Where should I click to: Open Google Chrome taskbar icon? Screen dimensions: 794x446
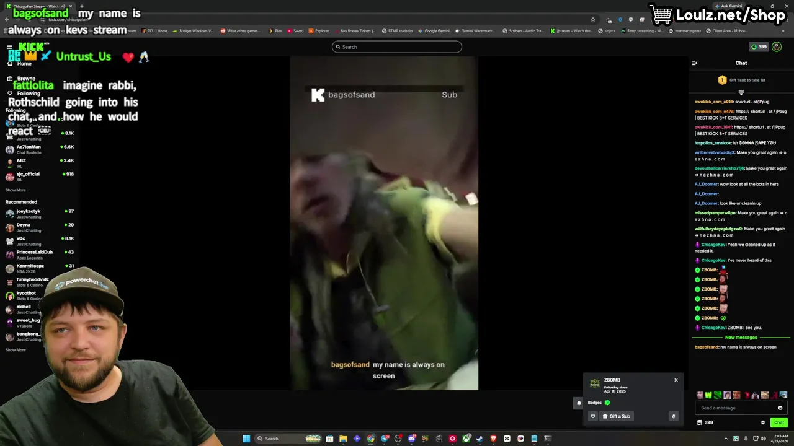[x=370, y=439]
